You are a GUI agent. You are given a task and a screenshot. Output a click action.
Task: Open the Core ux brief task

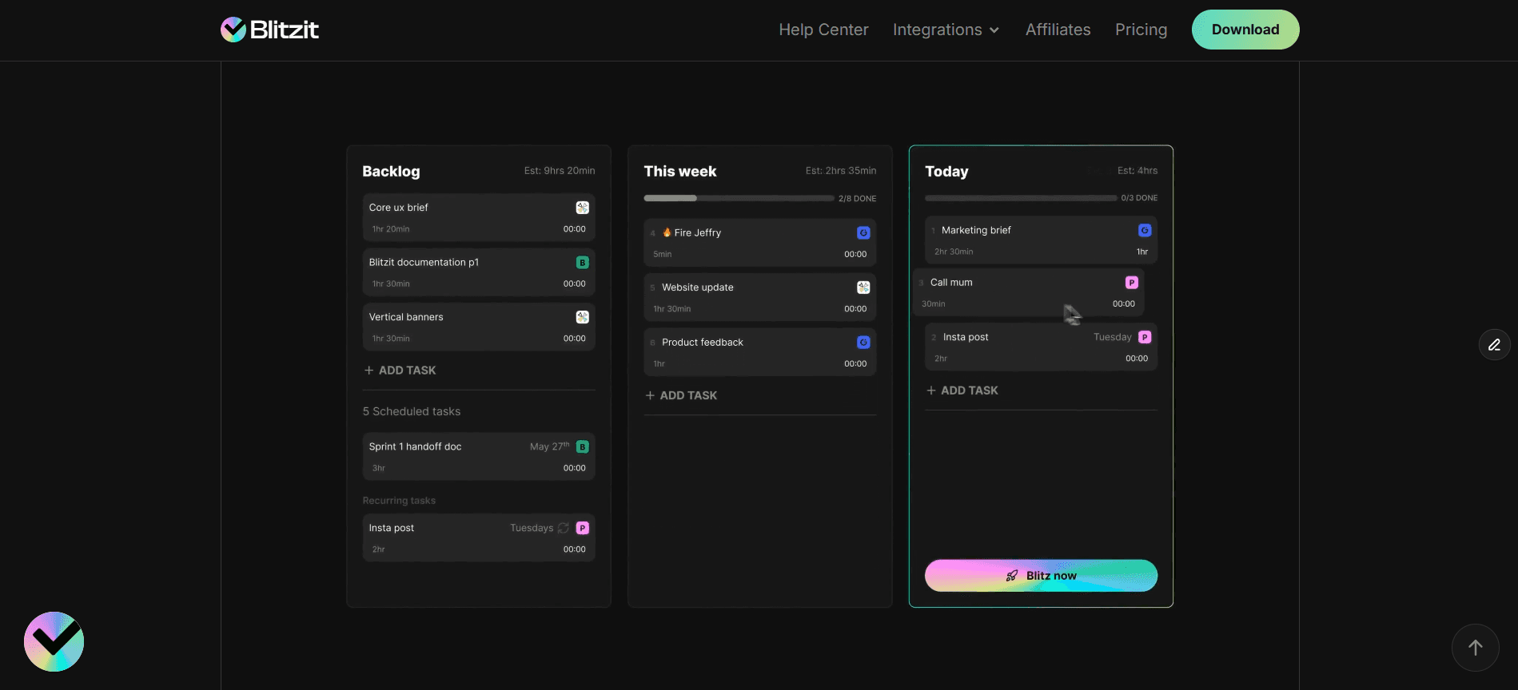point(479,217)
